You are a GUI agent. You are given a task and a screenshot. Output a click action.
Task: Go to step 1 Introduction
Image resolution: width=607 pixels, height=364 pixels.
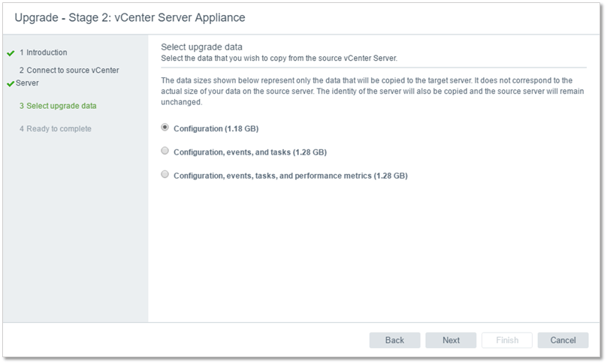(x=44, y=53)
